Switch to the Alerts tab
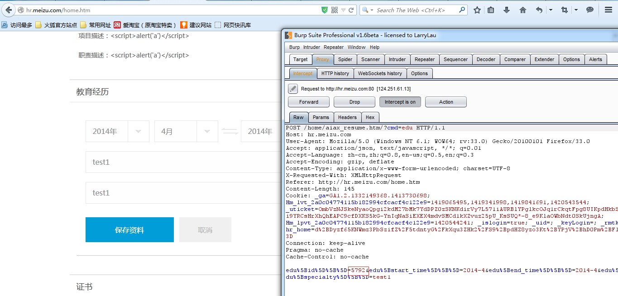 (596, 59)
